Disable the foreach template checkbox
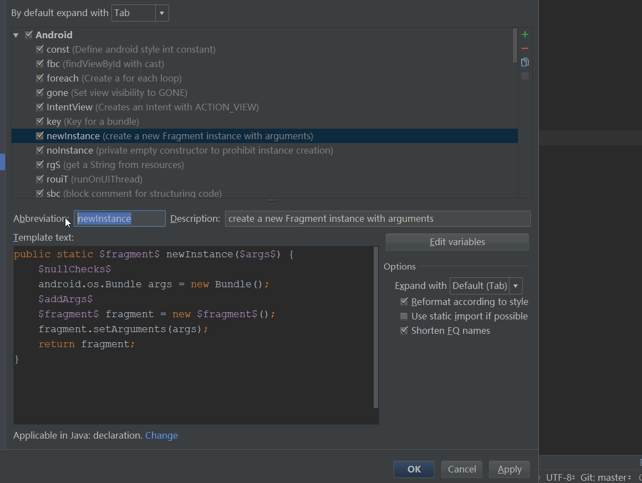Viewport: 642px width, 483px height. [x=40, y=78]
